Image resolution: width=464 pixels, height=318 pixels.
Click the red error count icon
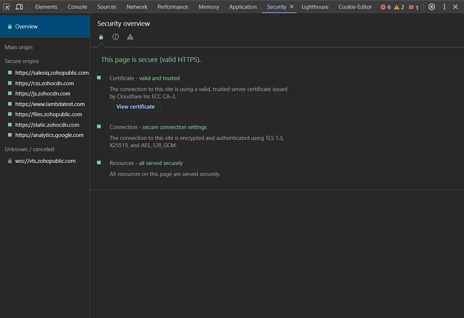(x=383, y=7)
